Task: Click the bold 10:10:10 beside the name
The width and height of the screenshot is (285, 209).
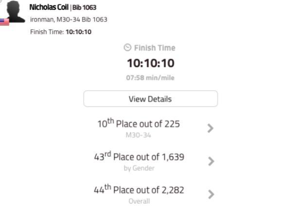Action: (x=78, y=32)
